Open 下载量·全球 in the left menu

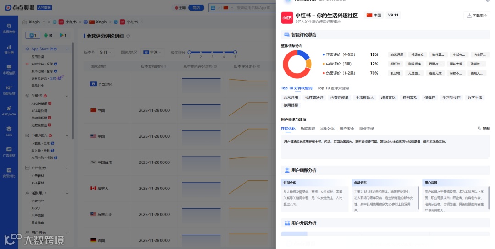[x=43, y=143]
